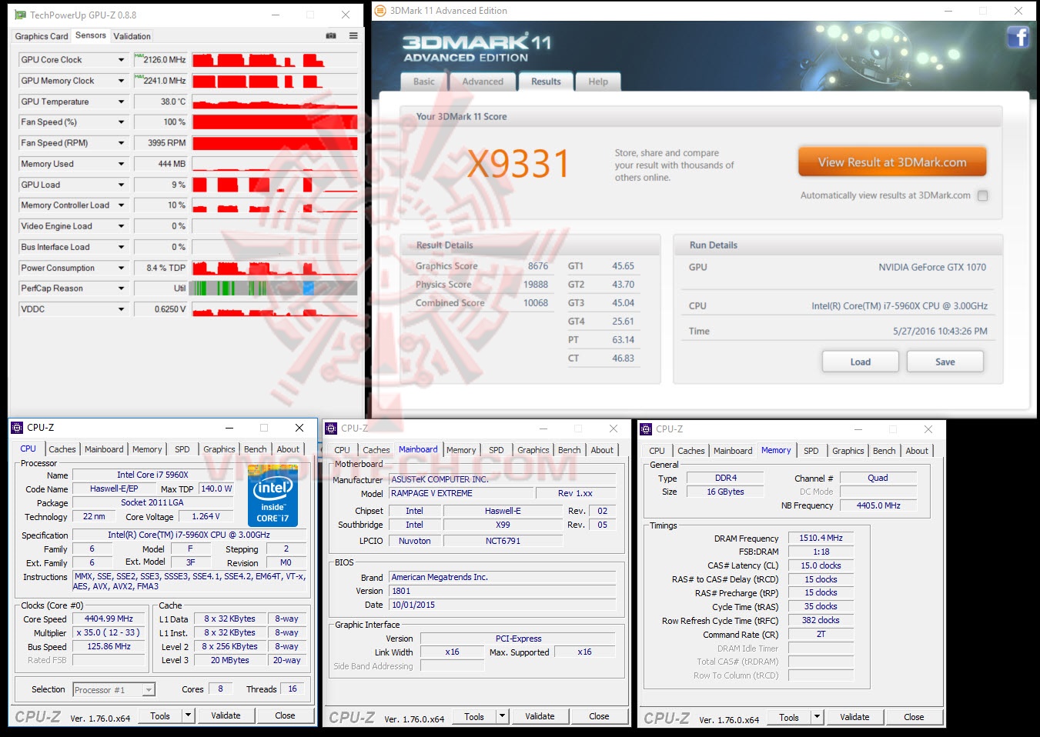This screenshot has height=737, width=1040.
Task: Click the Facebook icon in 3DMark 11
Action: click(1018, 36)
